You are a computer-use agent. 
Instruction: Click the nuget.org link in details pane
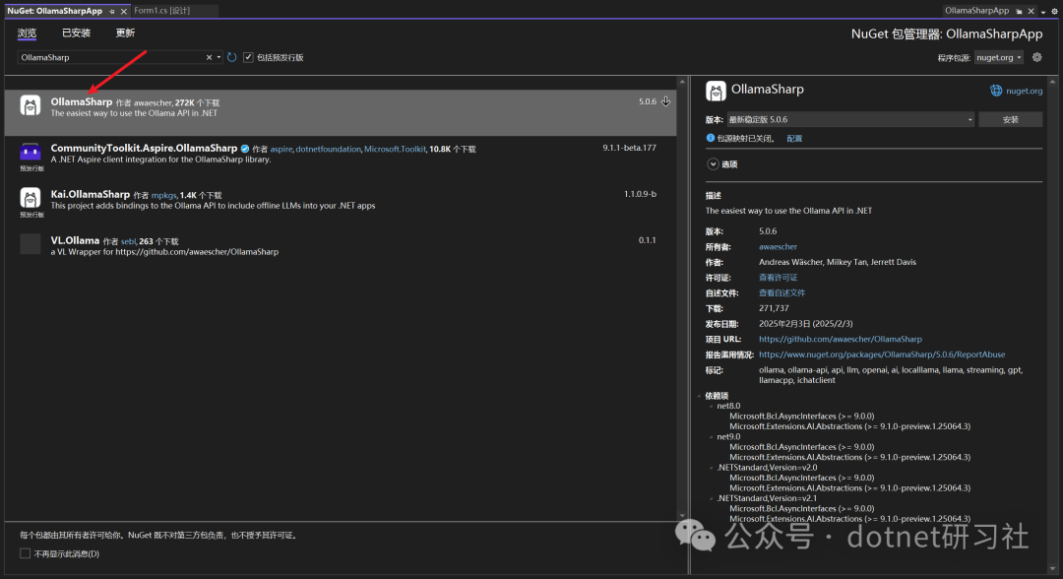point(1025,91)
